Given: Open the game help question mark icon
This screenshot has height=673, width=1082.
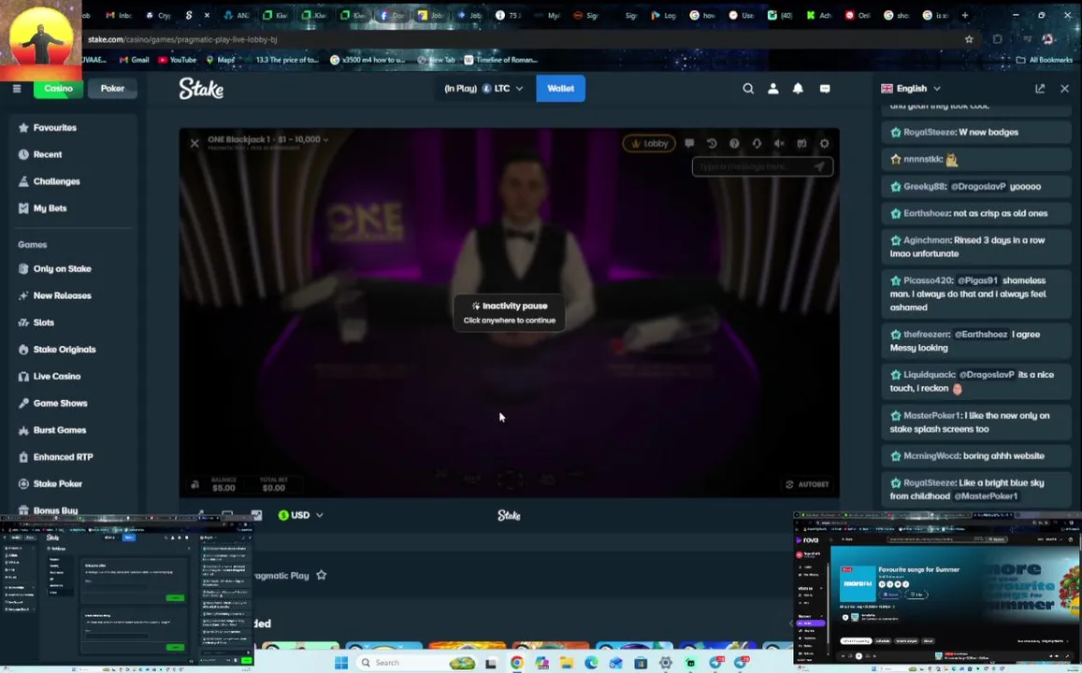Looking at the screenshot, I should point(734,143).
